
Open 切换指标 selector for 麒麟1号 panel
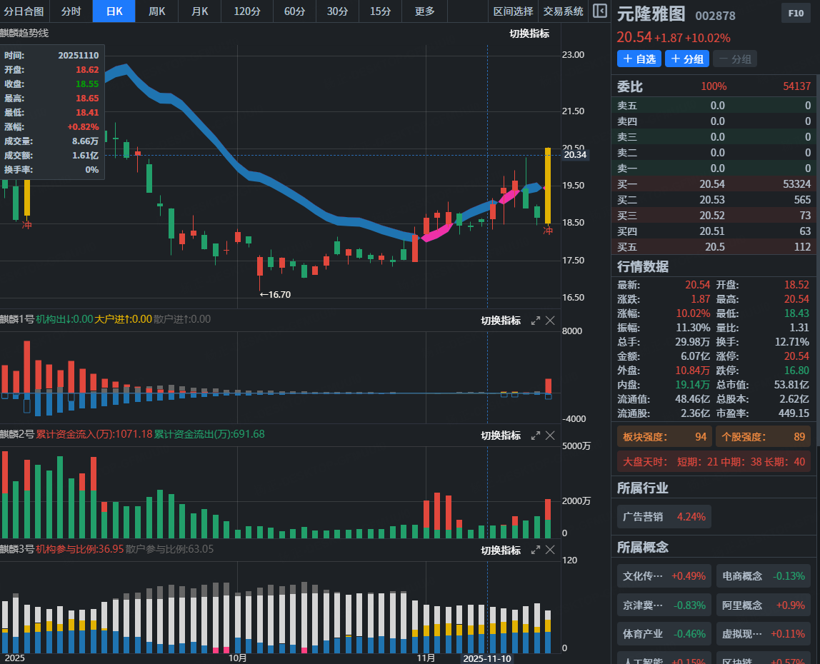(x=501, y=321)
